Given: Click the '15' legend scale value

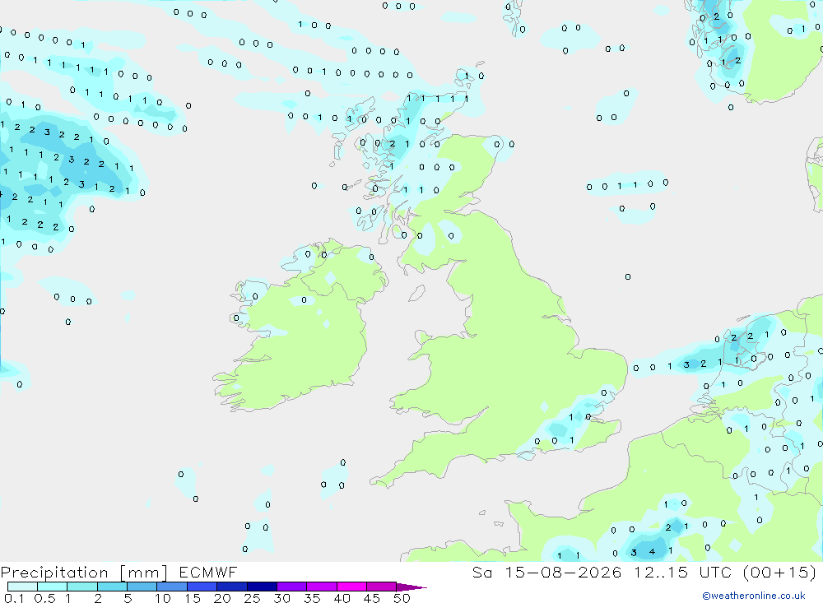Looking at the screenshot, I should [193, 598].
